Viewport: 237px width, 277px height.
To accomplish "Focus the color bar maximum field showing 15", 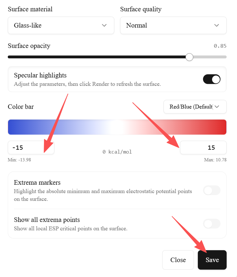I will pyautogui.click(x=203, y=148).
